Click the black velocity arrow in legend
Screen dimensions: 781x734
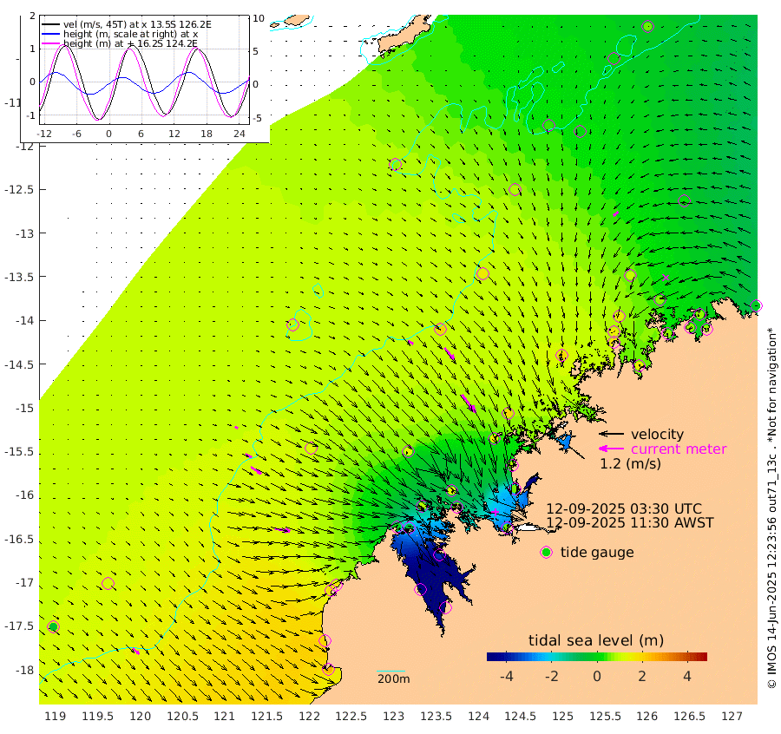pyautogui.click(x=611, y=434)
